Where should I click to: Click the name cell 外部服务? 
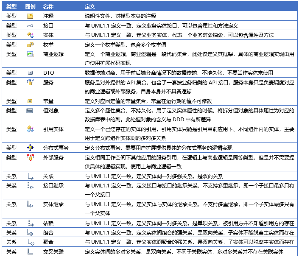coord(53,157)
